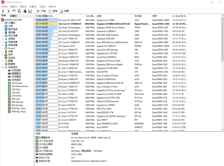Go up one level with the Up arrow
224x166 pixels.
tap(14, 11)
